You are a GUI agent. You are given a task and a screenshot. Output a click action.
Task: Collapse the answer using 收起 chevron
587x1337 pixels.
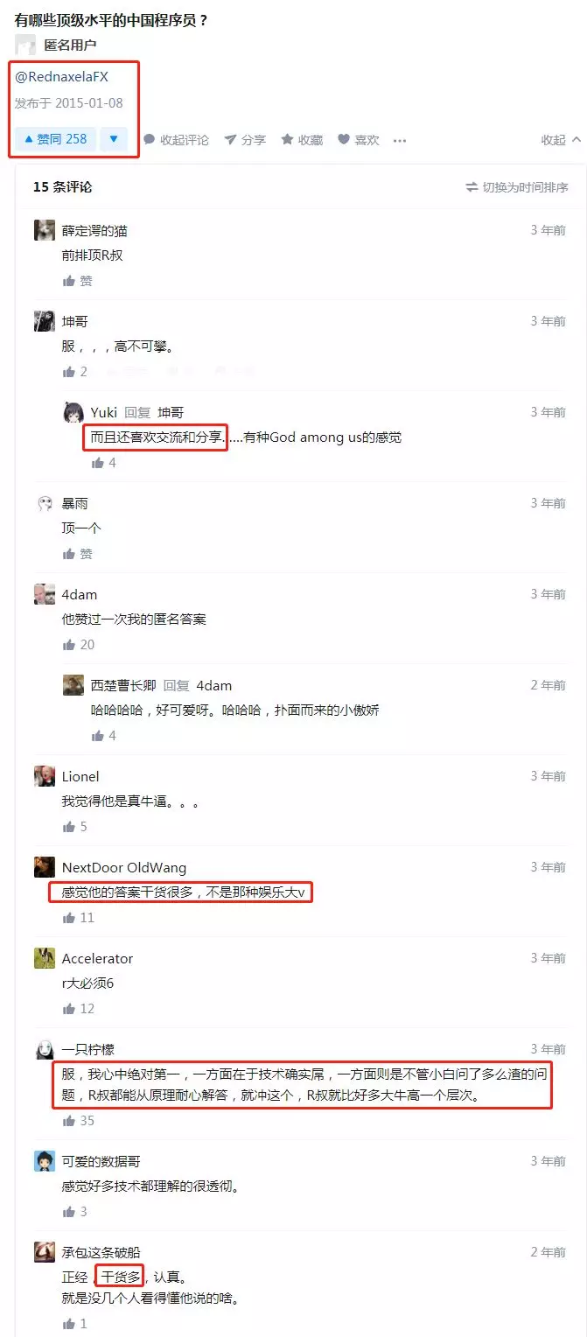click(x=561, y=140)
